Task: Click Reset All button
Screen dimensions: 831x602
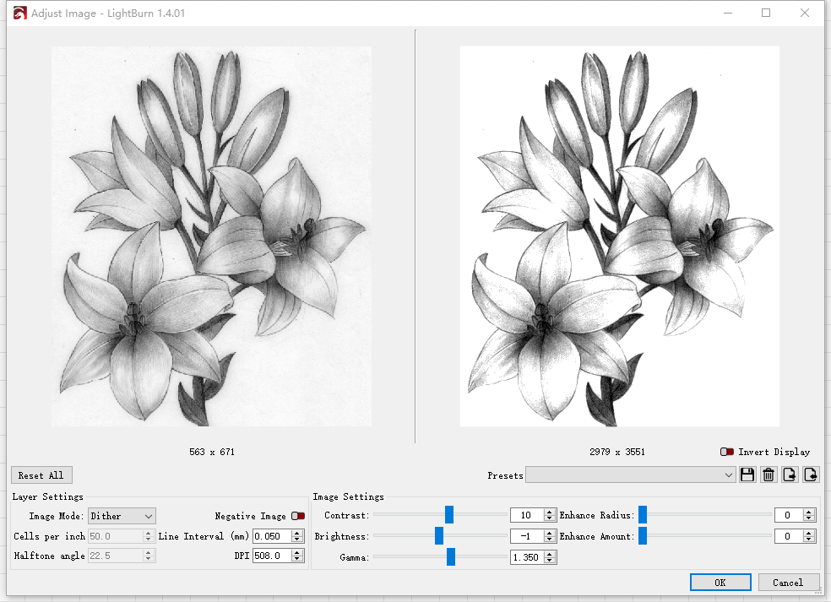Action: tap(41, 475)
